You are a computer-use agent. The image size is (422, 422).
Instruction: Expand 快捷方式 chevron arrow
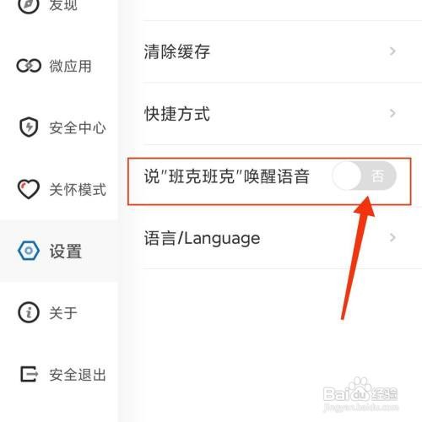pos(392,113)
